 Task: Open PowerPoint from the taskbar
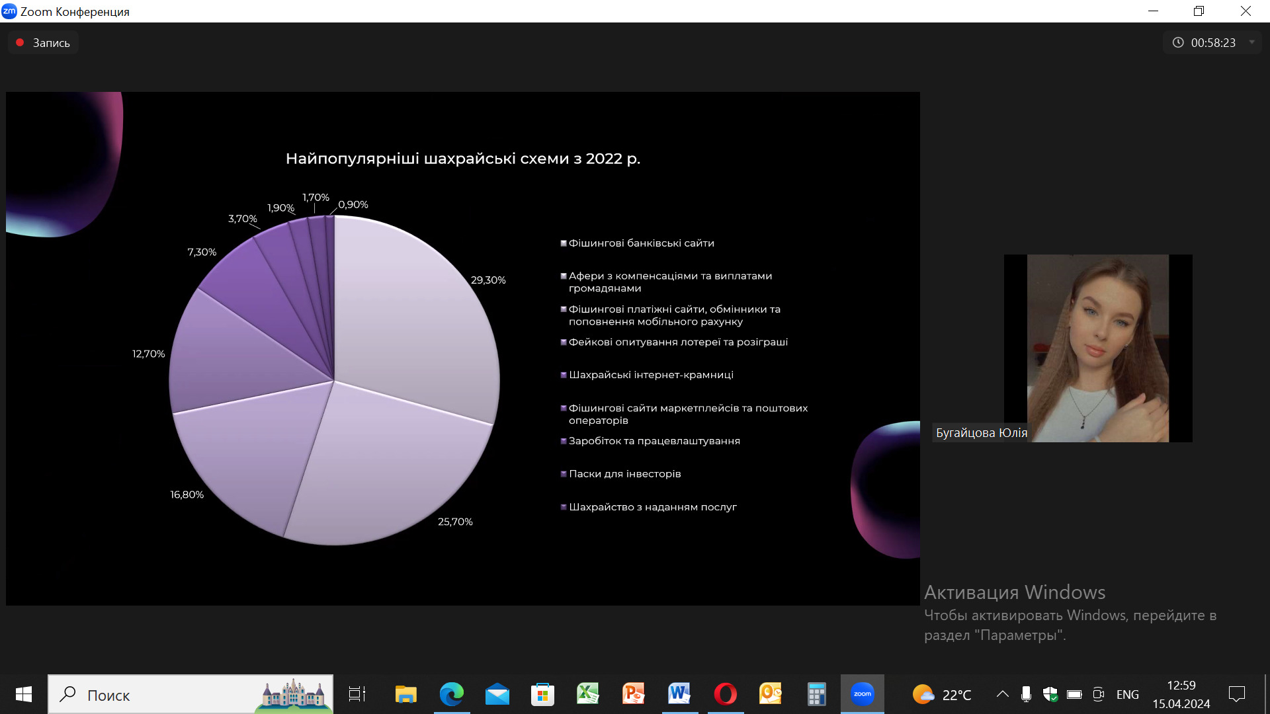coord(633,694)
